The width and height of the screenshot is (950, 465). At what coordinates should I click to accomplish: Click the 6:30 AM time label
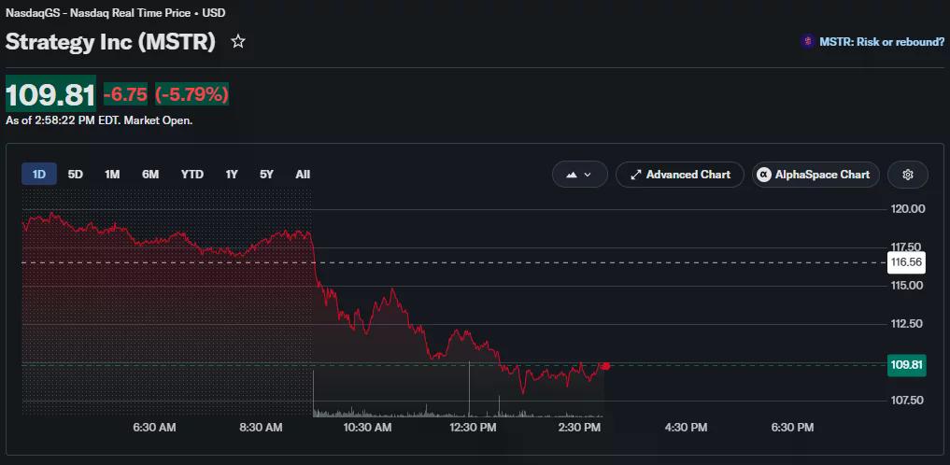(x=154, y=428)
